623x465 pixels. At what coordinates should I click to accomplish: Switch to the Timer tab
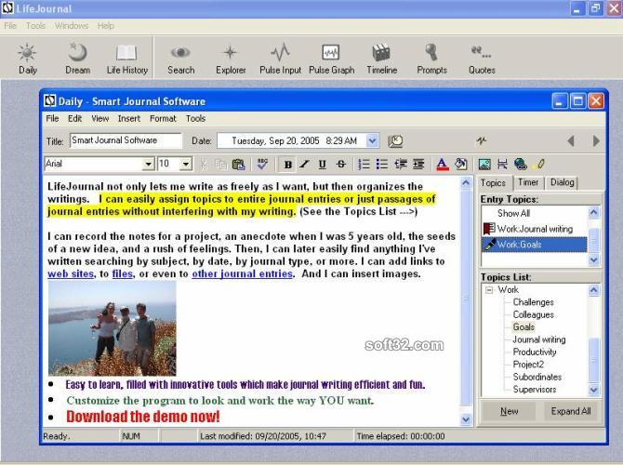528,182
